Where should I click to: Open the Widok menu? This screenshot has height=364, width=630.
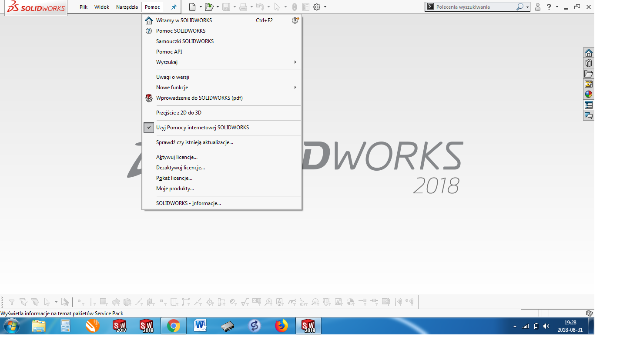pyautogui.click(x=102, y=7)
